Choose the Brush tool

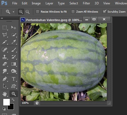point(14,50)
